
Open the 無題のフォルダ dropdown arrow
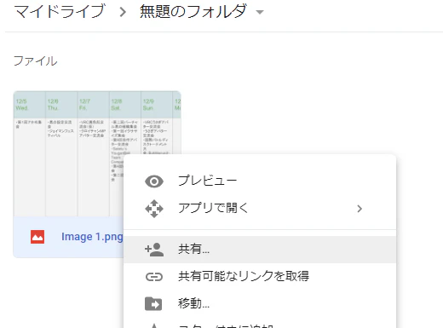coord(260,12)
